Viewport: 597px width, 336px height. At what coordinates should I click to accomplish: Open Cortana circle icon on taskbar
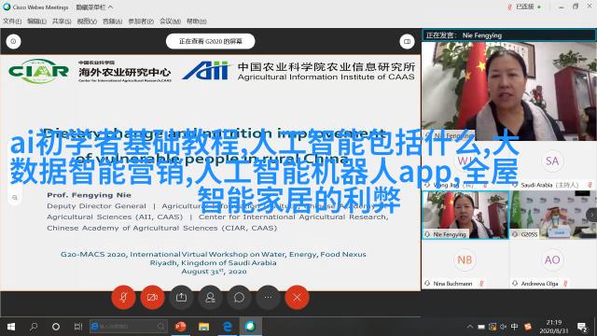click(56, 327)
